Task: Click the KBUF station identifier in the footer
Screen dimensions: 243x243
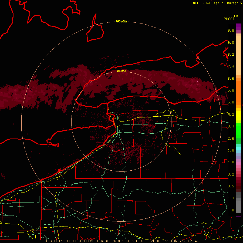Action: pos(156,241)
